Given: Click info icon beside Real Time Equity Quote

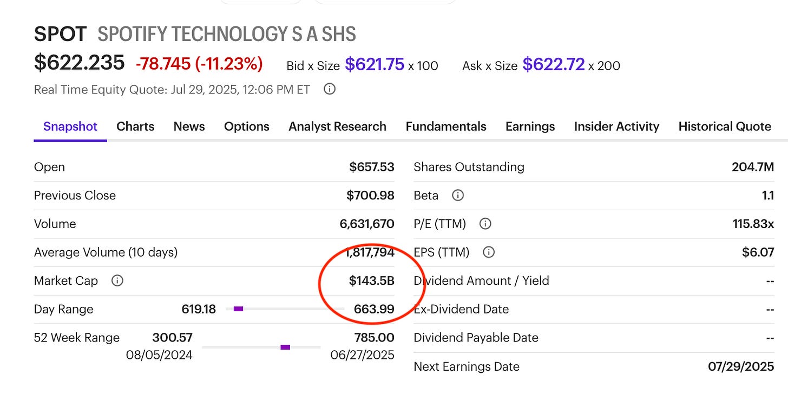Looking at the screenshot, I should click(x=330, y=89).
